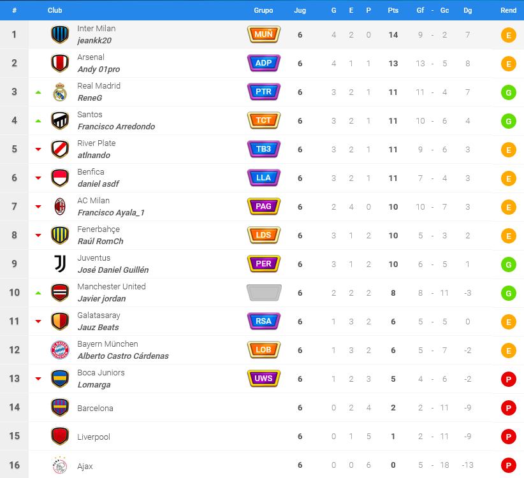The width and height of the screenshot is (524, 478).
Task: Click the AC Milan crest icon
Action: point(60,206)
